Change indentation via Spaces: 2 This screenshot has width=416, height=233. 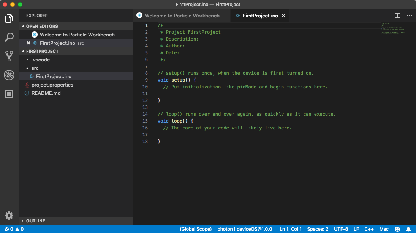point(318,229)
